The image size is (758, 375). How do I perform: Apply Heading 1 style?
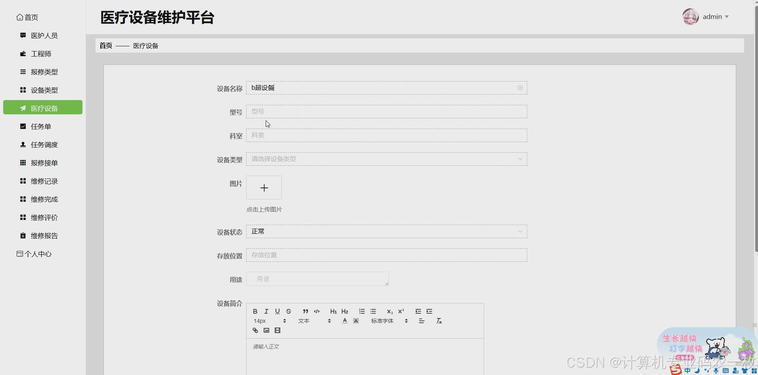[333, 311]
